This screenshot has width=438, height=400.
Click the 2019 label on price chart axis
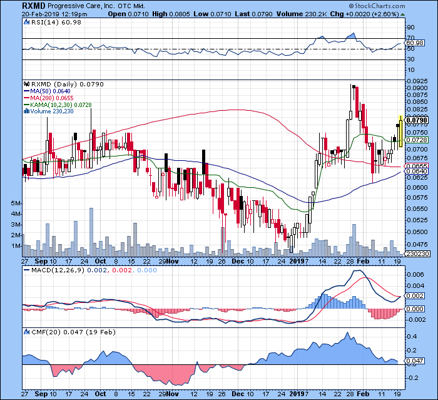pos(297,262)
